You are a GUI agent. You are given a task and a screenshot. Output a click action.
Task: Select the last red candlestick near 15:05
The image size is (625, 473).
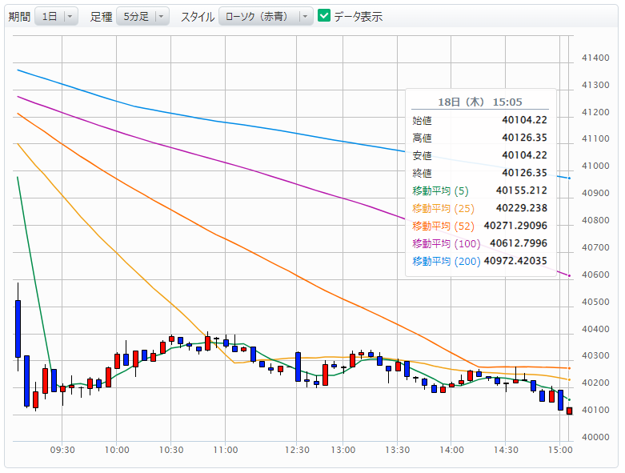(x=569, y=411)
